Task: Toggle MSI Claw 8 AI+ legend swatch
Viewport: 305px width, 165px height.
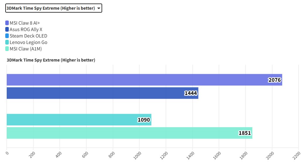Action: (x=7, y=23)
